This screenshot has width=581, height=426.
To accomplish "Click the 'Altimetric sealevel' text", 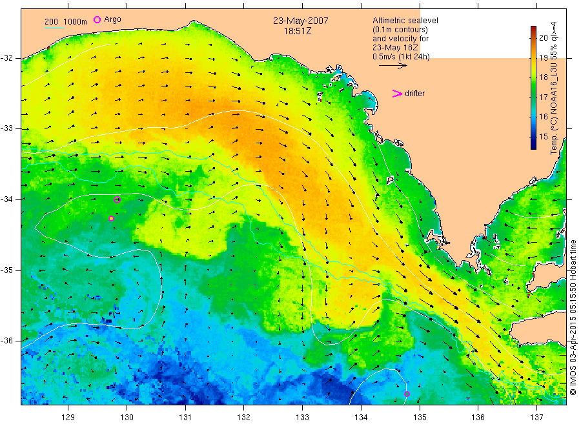I will (405, 21).
